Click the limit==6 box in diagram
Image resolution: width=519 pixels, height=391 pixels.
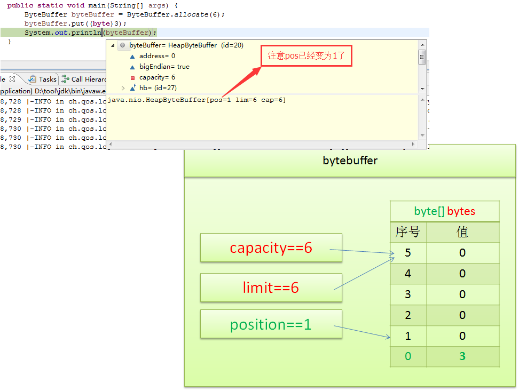[271, 288]
